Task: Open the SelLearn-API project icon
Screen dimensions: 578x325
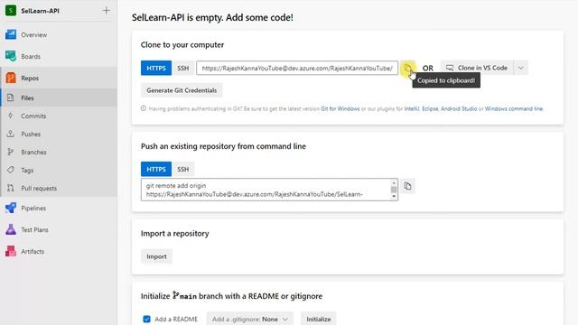Action: 11,11
